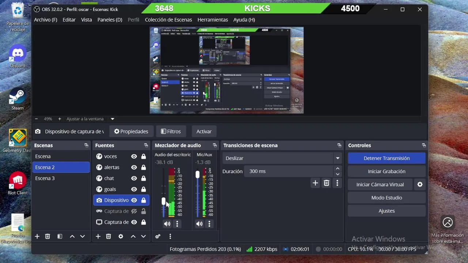
Task: Open source properties gear in Fuentes toolbar
Action: pyautogui.click(x=121, y=236)
